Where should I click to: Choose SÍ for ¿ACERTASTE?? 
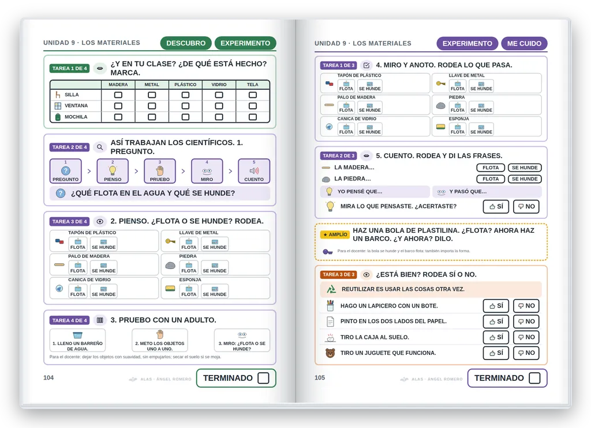pyautogui.click(x=496, y=206)
